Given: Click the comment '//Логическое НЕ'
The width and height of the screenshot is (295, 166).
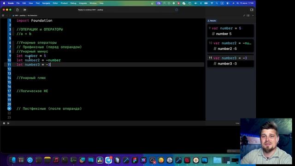Looking at the screenshot, I should [32, 91].
